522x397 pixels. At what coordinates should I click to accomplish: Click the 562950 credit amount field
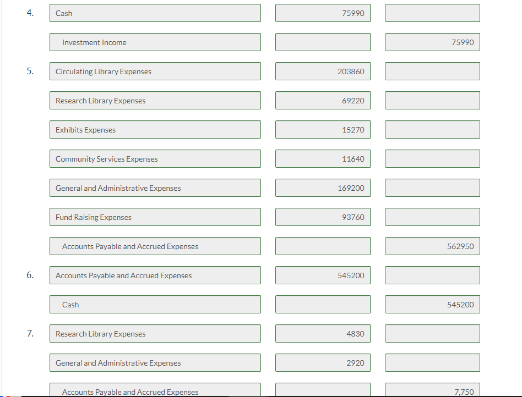(x=432, y=246)
